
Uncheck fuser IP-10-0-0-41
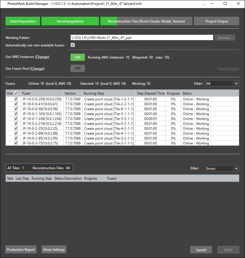pos(16,104)
